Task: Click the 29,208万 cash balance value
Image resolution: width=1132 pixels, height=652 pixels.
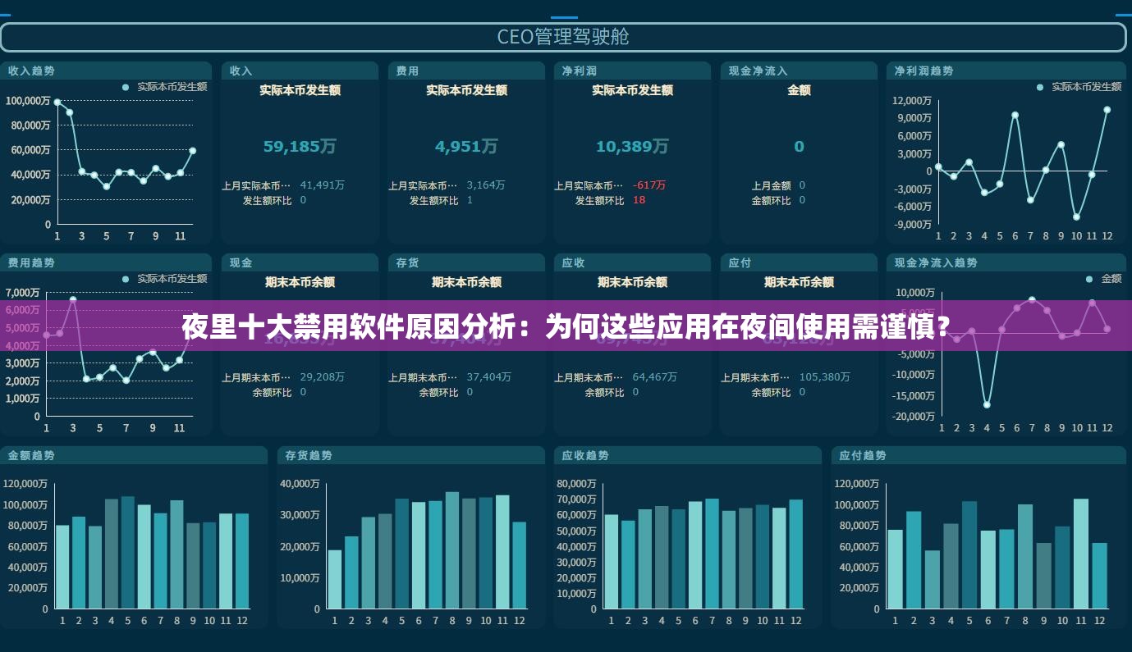Action: point(323,377)
